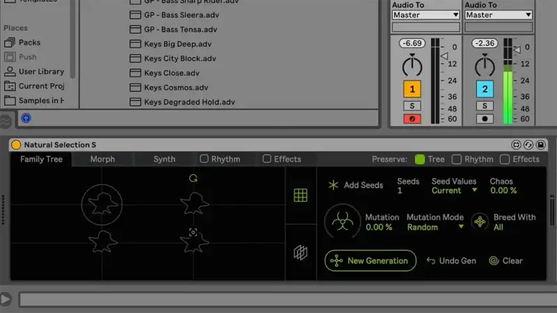Click Mutation 0.00 % value
Viewport: 557px width, 313px height.
pos(379,227)
